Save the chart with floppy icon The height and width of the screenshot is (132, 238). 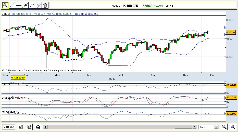[29, 127]
